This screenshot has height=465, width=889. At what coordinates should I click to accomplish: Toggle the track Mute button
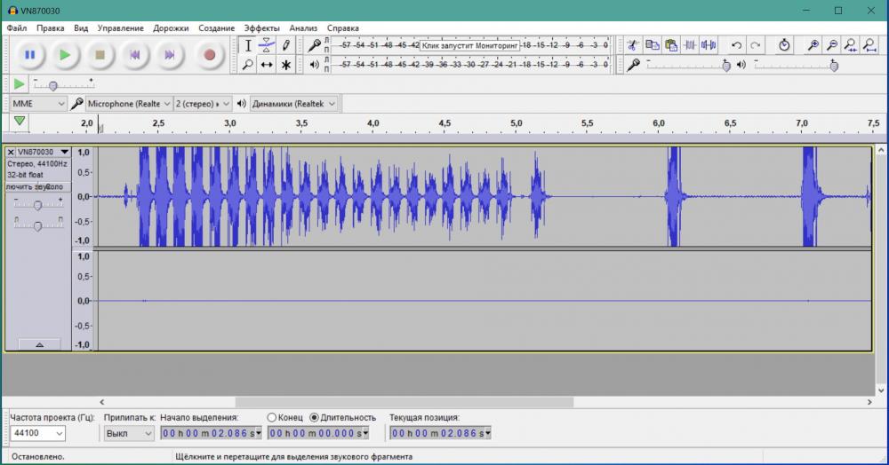click(21, 186)
